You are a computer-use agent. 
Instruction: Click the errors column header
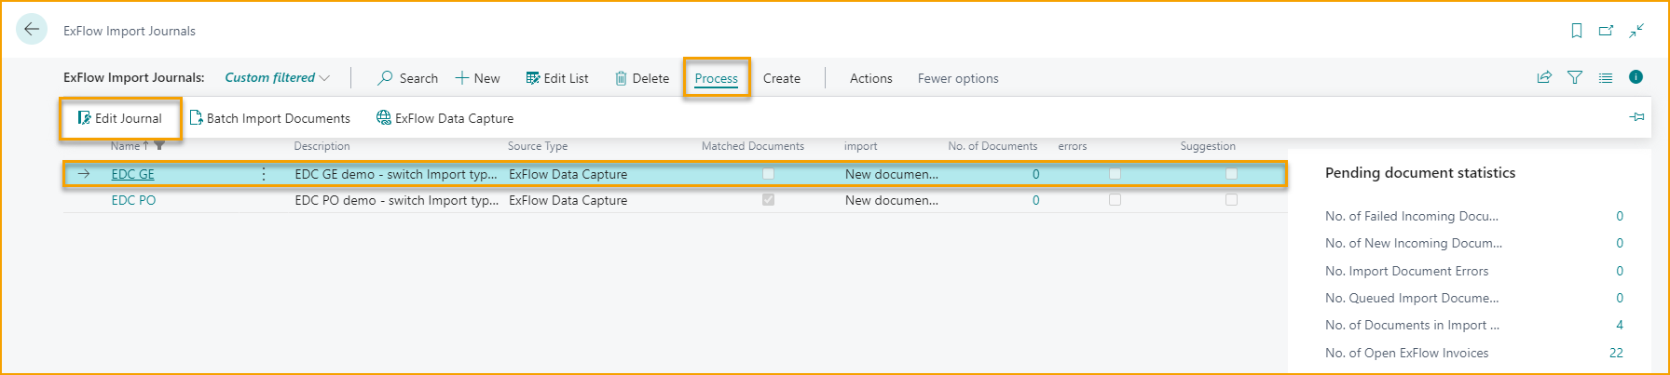(x=1073, y=146)
